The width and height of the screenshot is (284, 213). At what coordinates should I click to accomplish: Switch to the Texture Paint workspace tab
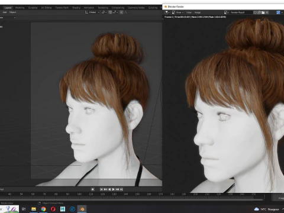(62, 8)
